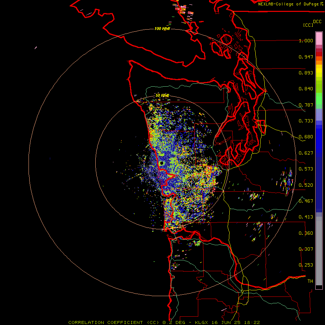Click the 0.680 color scale value
This screenshot has width=325, height=325.
pos(306,137)
